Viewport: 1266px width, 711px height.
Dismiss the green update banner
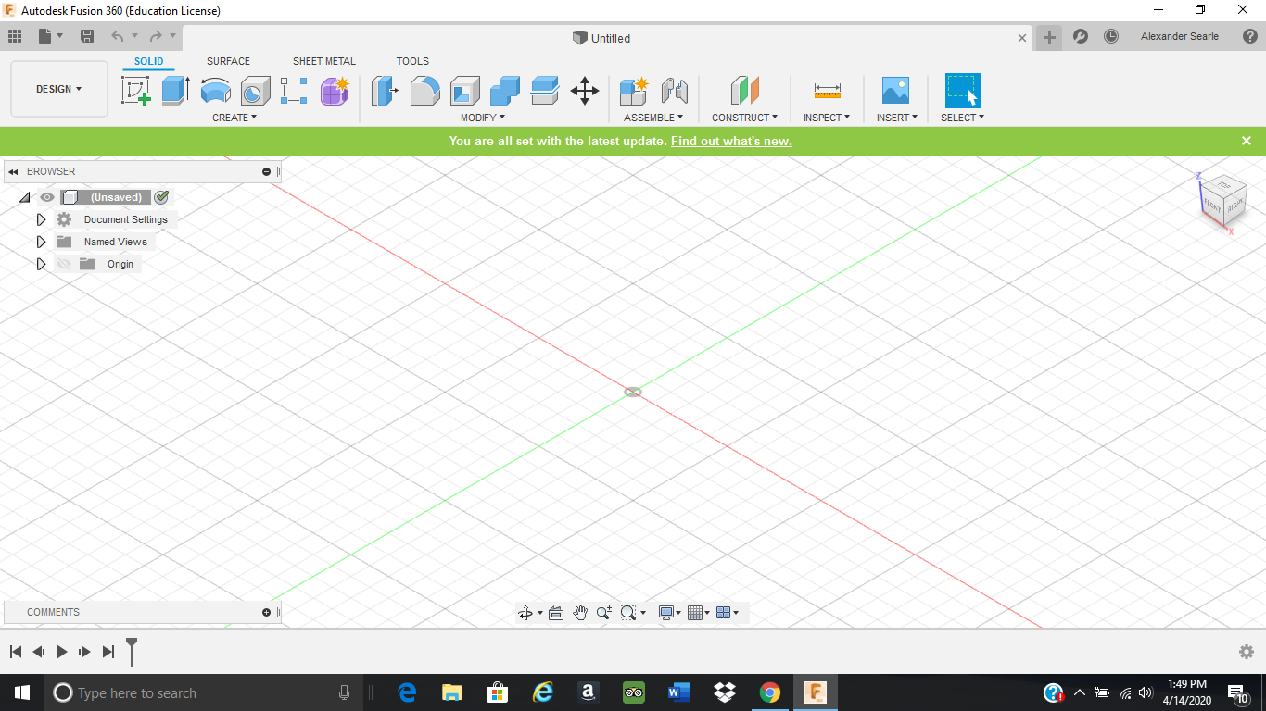point(1247,141)
